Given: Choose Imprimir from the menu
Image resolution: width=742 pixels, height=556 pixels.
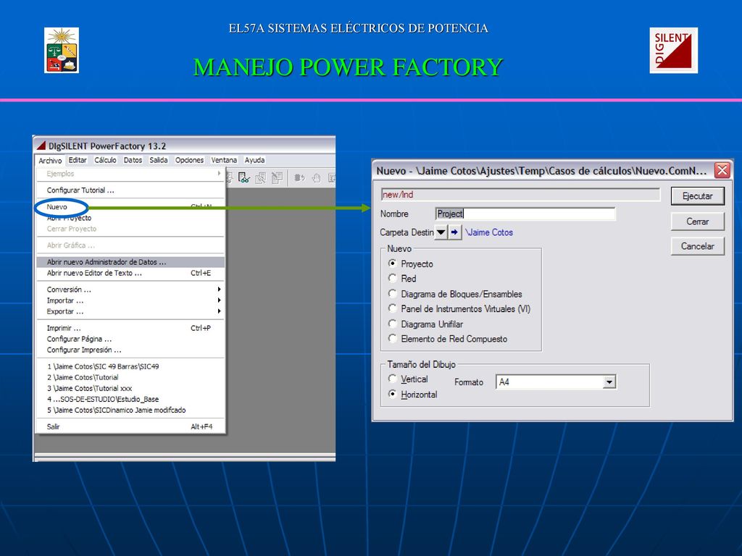Looking at the screenshot, I should point(130,328).
